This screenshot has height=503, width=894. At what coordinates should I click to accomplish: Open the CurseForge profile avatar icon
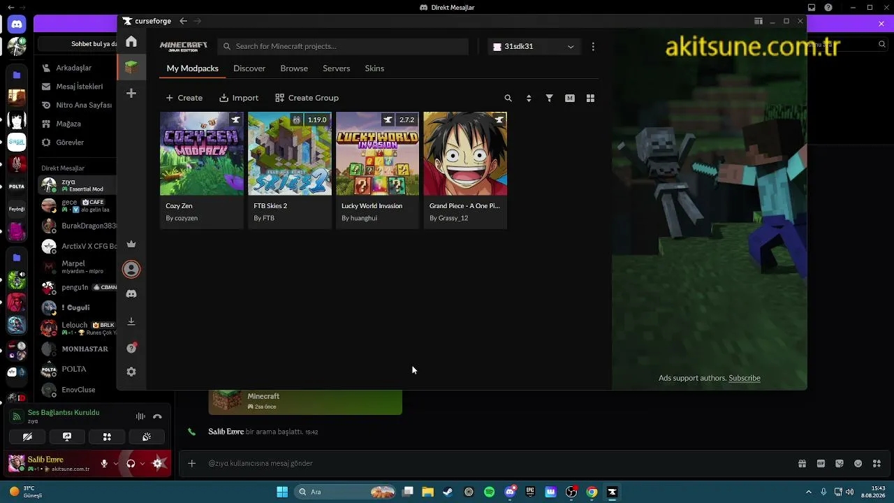pyautogui.click(x=131, y=269)
